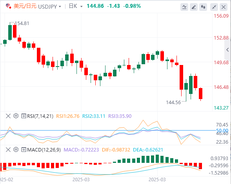Click the -1.52986 MACD axis label

[x=218, y=173]
